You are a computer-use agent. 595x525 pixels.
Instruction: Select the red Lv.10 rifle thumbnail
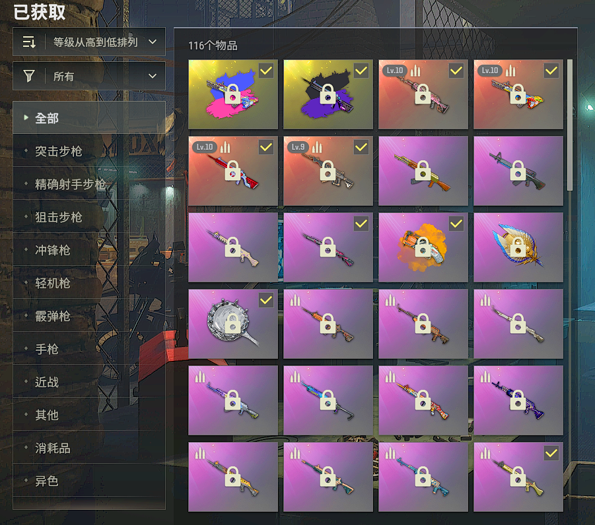233,171
